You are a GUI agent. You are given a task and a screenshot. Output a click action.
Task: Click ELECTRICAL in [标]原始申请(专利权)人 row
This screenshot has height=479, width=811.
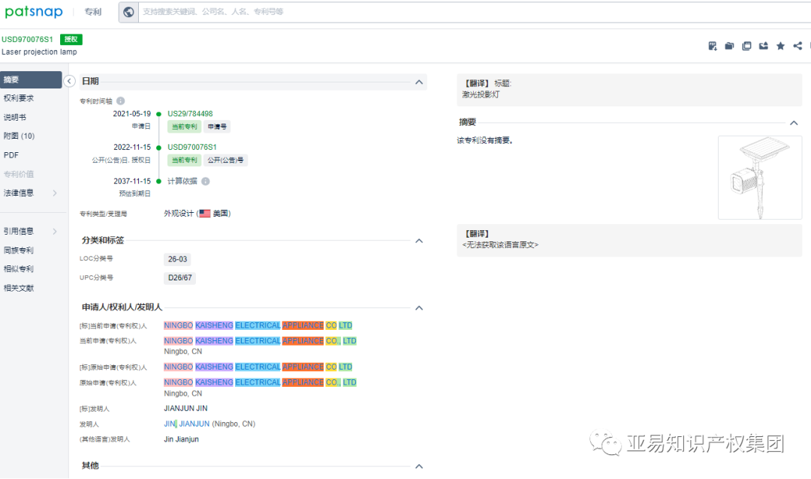tap(258, 367)
